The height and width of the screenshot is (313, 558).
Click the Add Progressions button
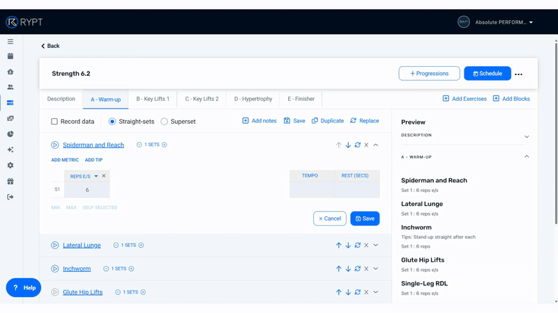[429, 74]
